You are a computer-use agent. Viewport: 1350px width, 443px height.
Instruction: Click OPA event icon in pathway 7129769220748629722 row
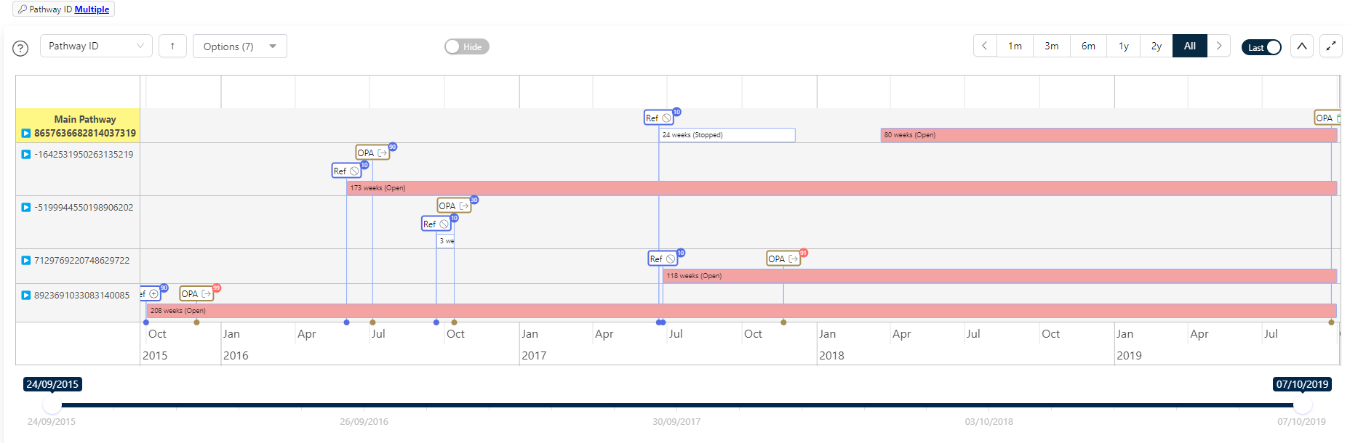783,259
